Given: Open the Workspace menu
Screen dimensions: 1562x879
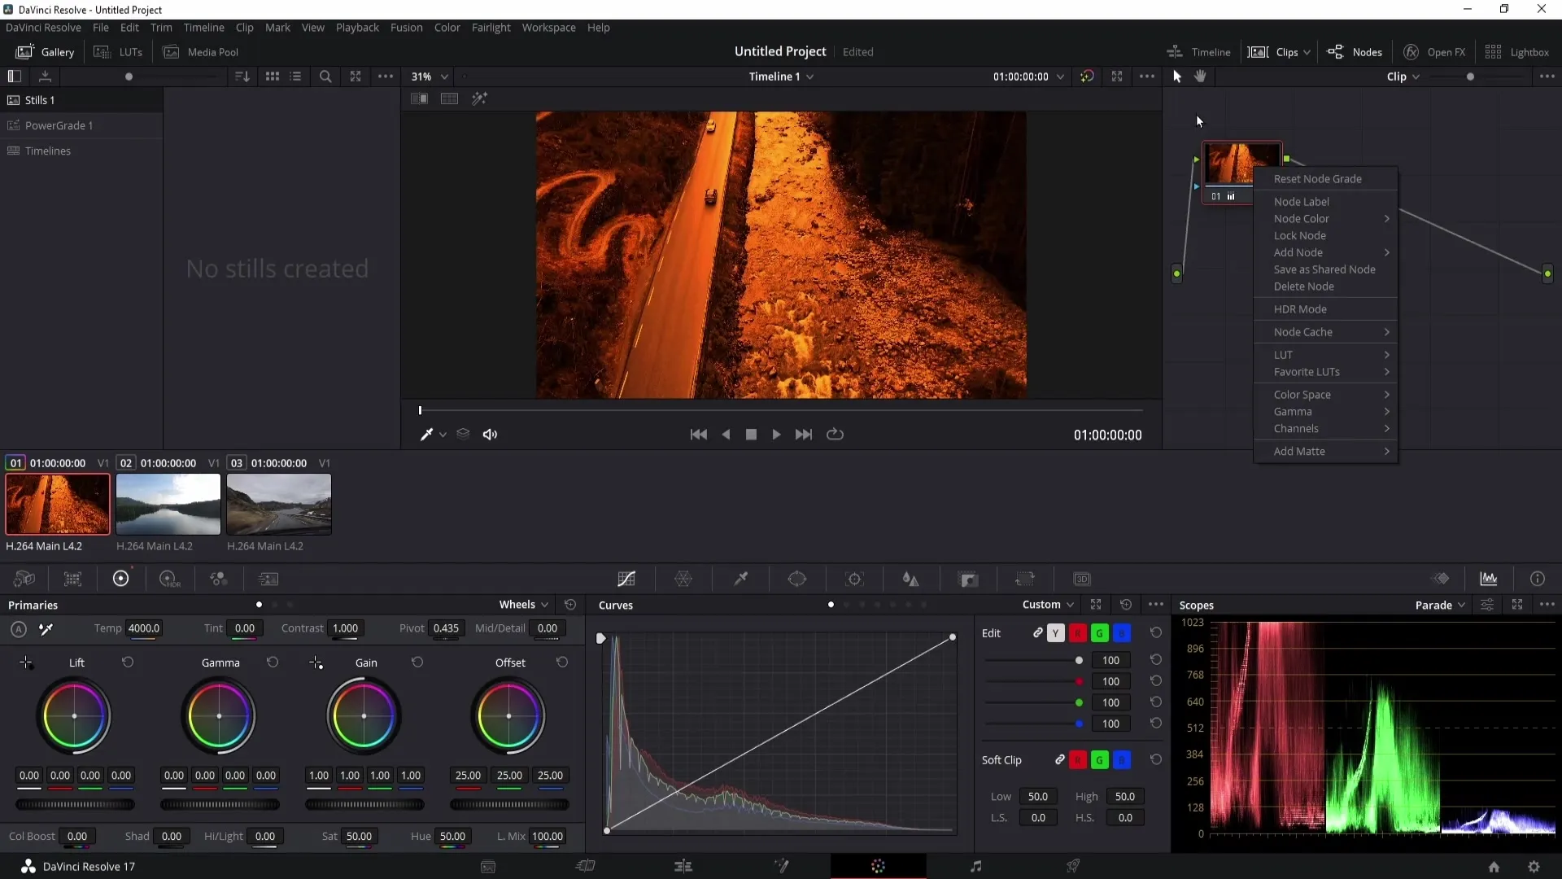Looking at the screenshot, I should tap(548, 28).
